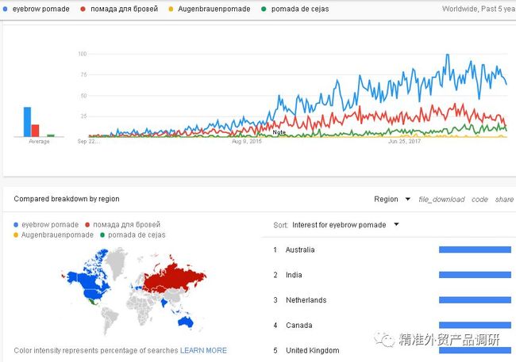Open the LEARN MORE link
The width and height of the screenshot is (516, 362).
(x=203, y=350)
